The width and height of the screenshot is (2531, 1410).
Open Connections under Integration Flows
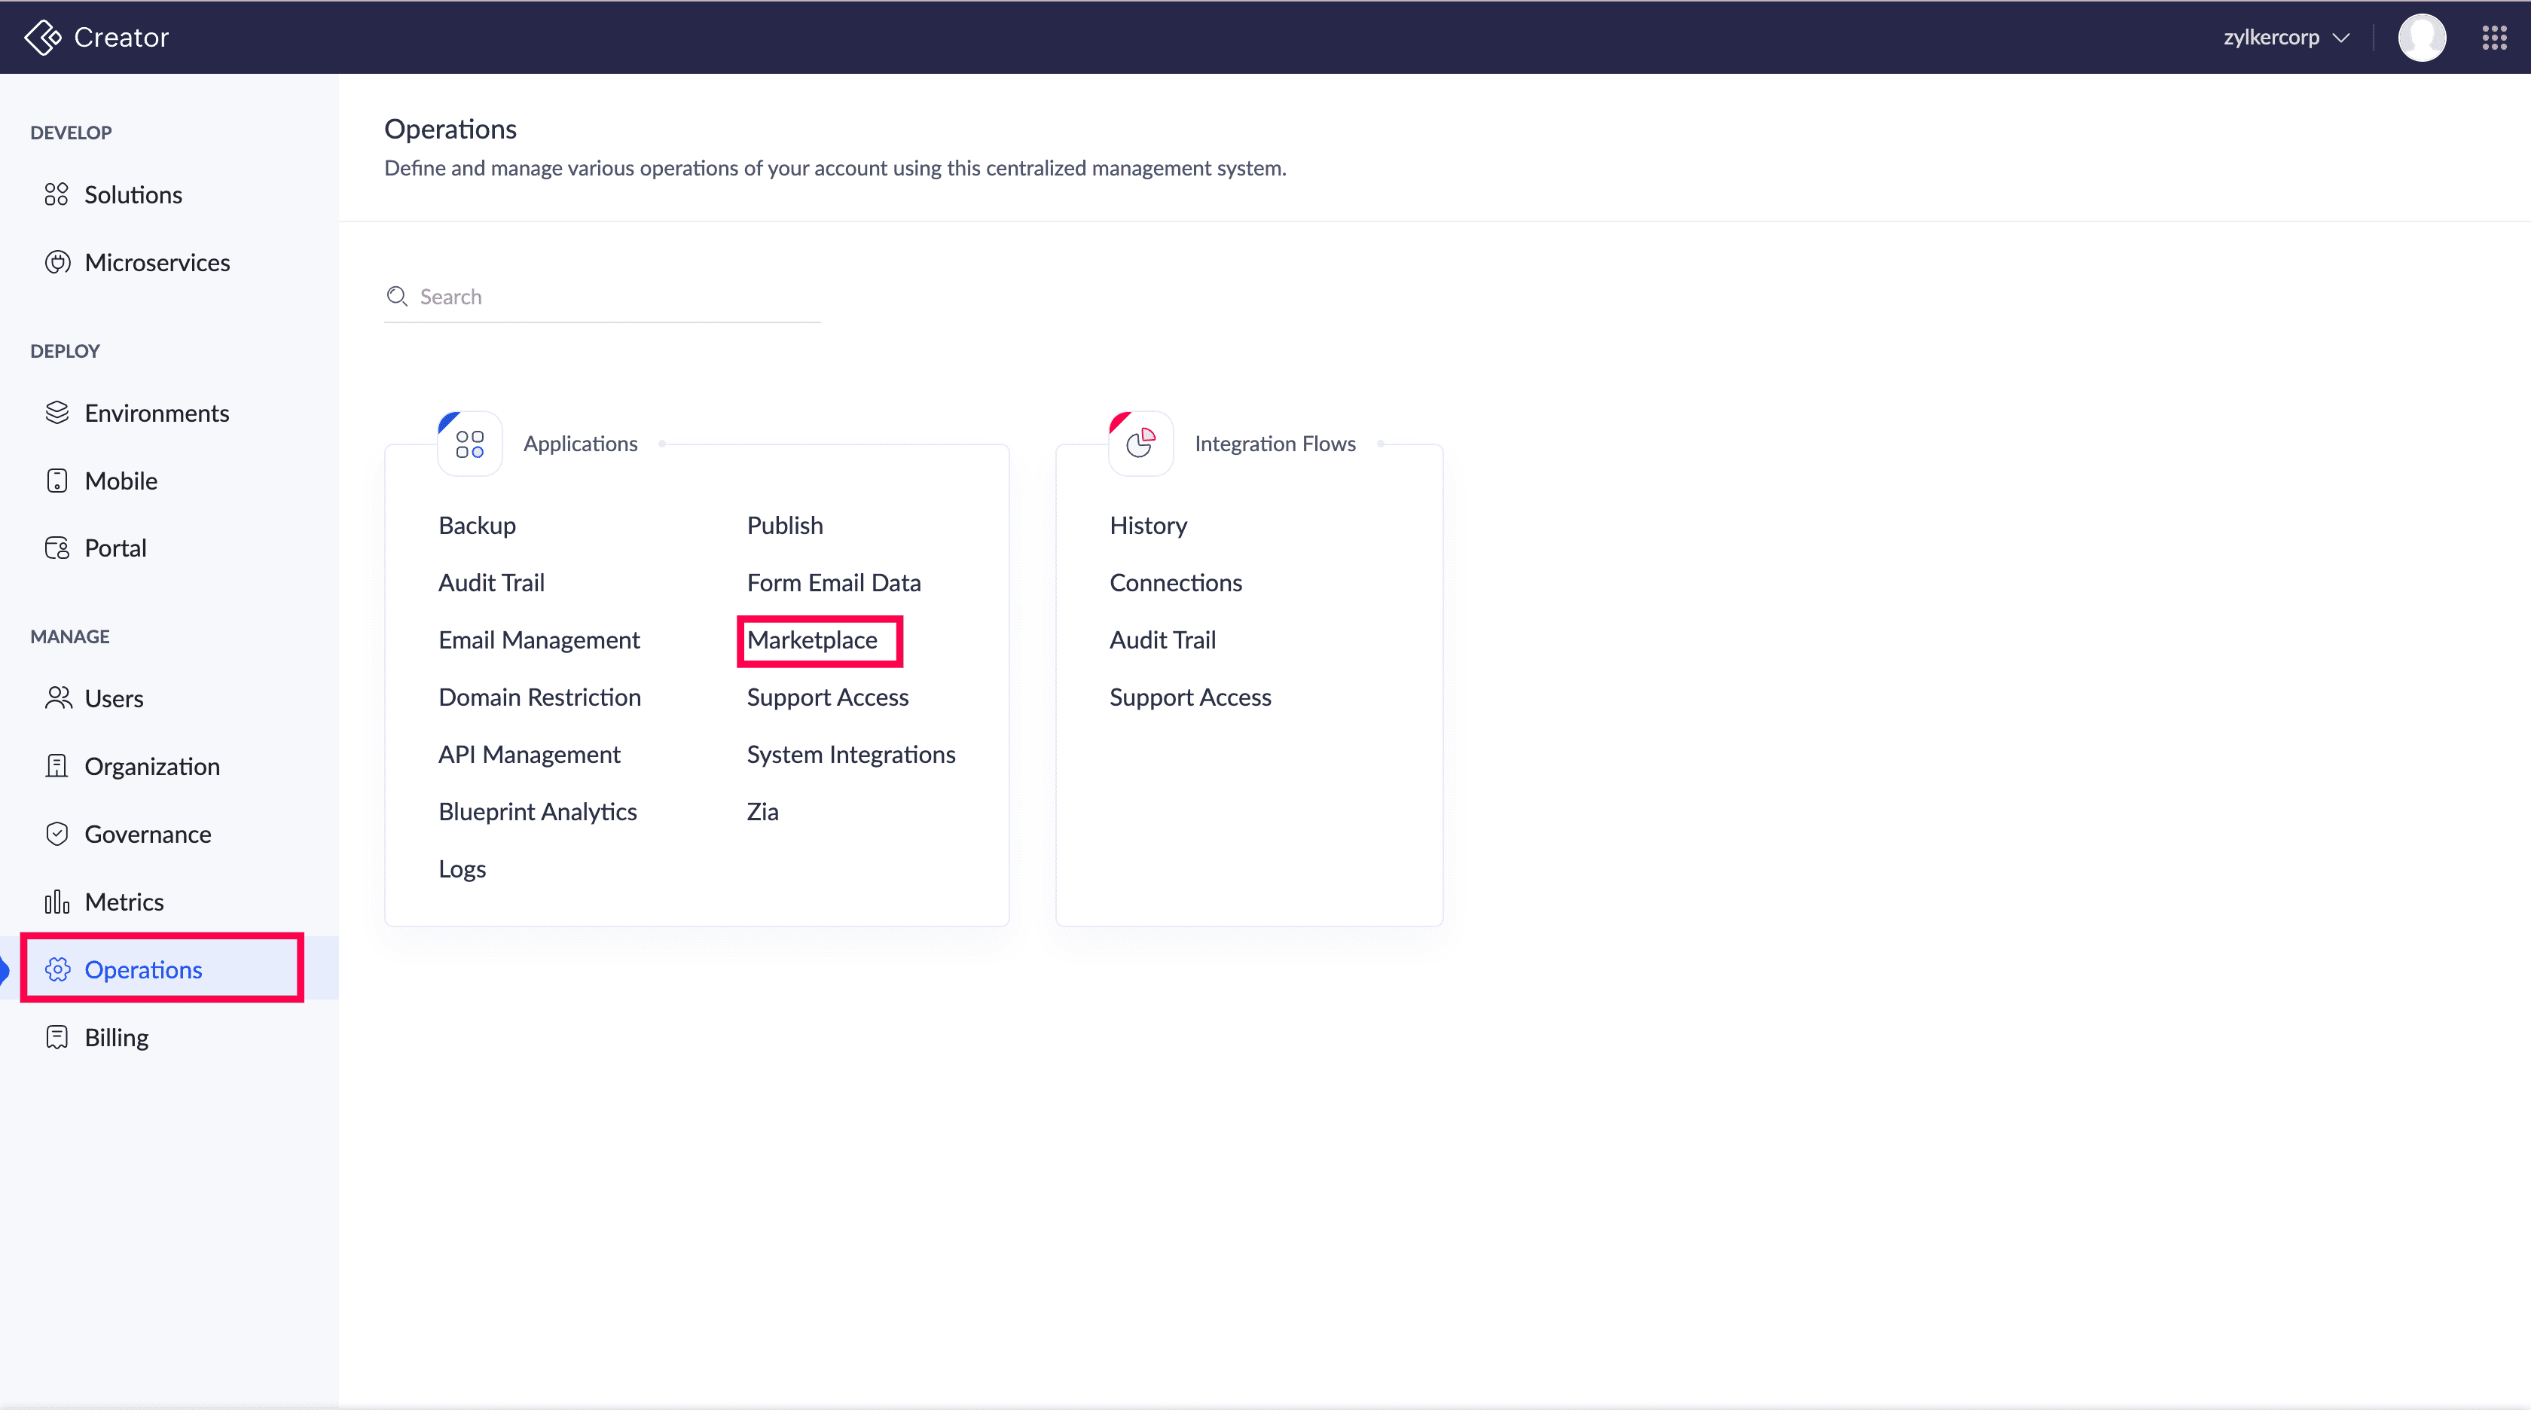pyautogui.click(x=1175, y=583)
